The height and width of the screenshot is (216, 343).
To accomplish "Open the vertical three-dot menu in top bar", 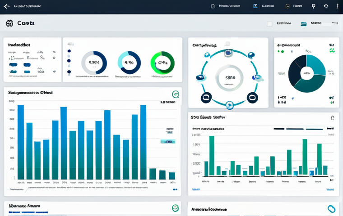I will (337, 6).
